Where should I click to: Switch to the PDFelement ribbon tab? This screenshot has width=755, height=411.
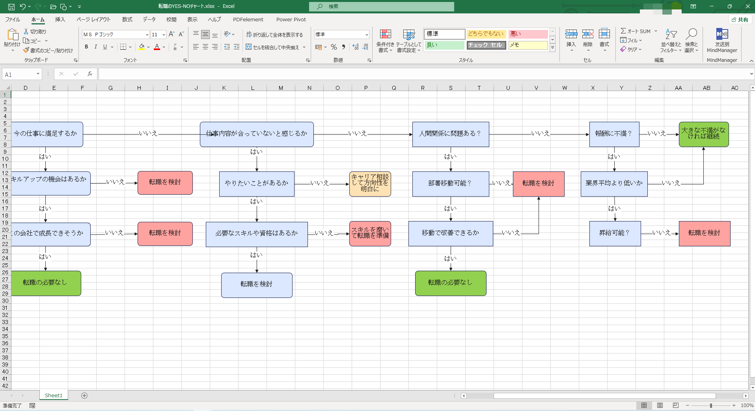click(x=248, y=19)
